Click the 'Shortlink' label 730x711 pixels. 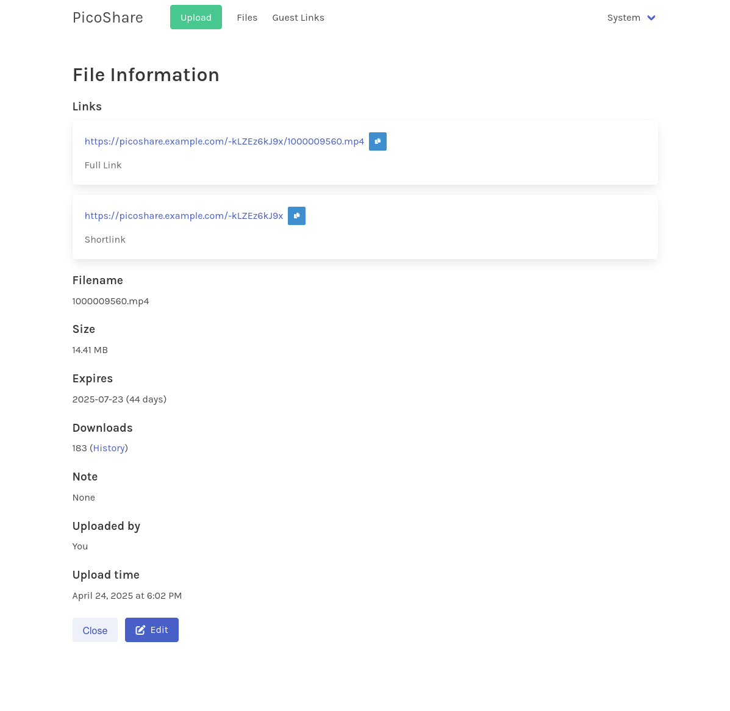(106, 240)
